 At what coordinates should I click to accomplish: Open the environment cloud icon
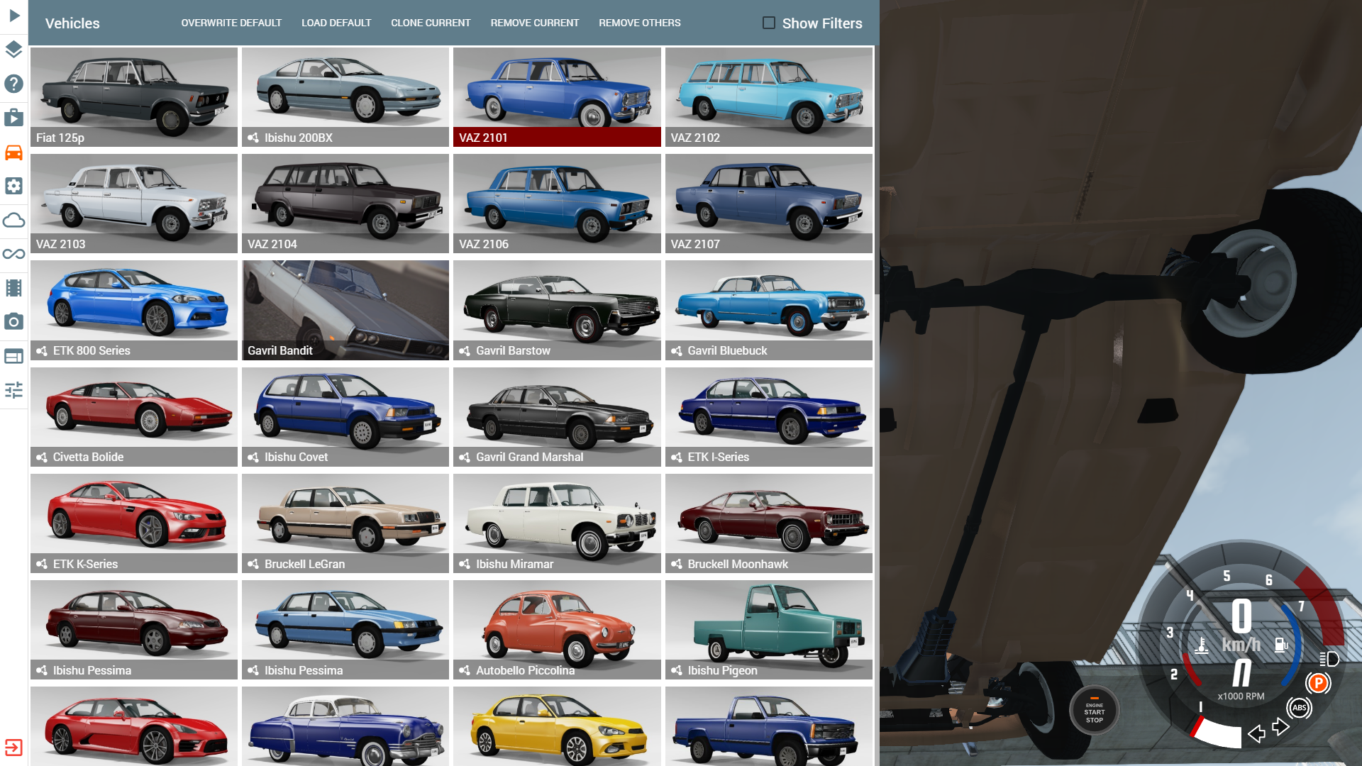point(14,220)
